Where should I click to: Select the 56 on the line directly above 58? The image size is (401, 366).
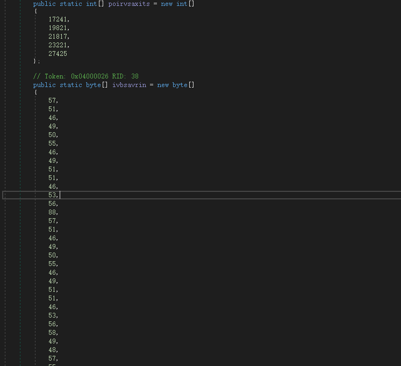pyautogui.click(x=52, y=324)
